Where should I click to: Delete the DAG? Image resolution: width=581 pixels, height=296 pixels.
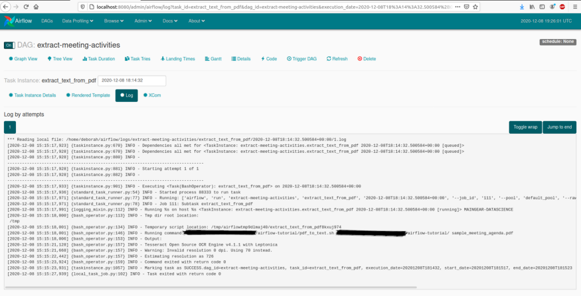tap(367, 59)
